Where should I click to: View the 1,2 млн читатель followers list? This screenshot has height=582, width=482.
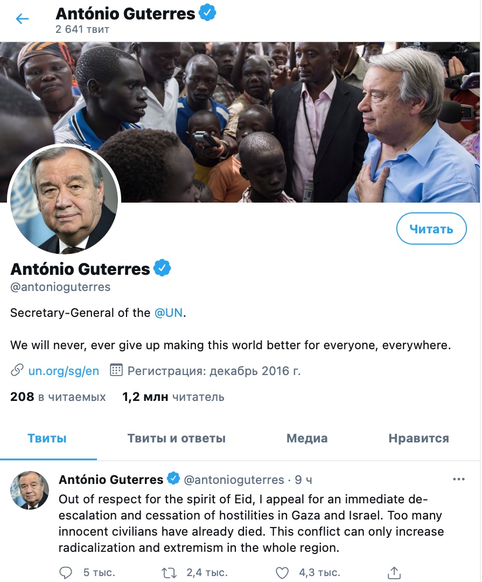[x=173, y=397]
